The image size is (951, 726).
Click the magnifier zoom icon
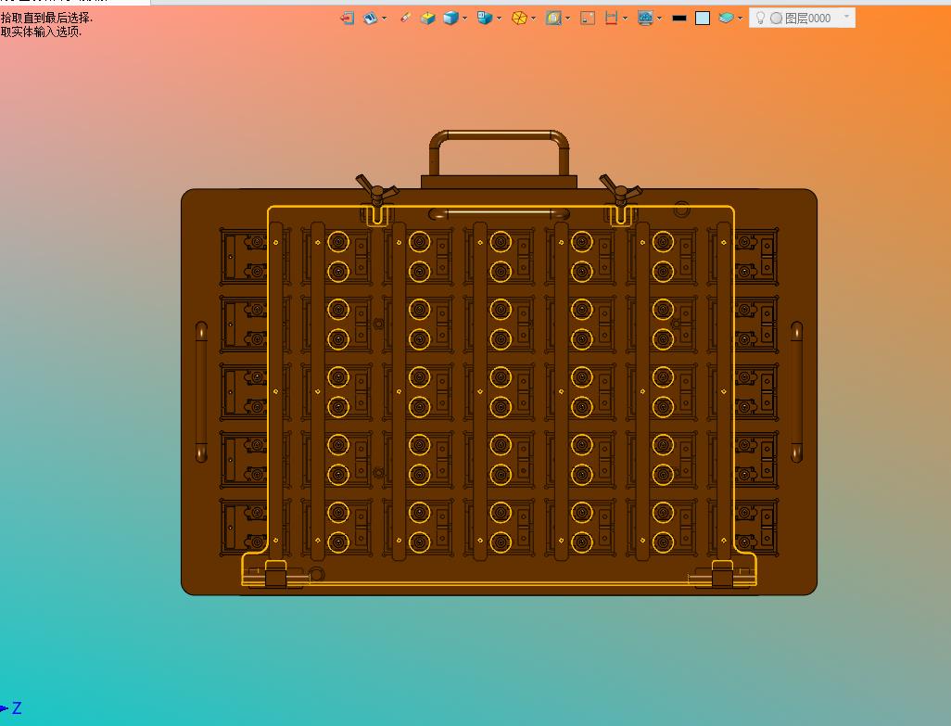tap(553, 19)
